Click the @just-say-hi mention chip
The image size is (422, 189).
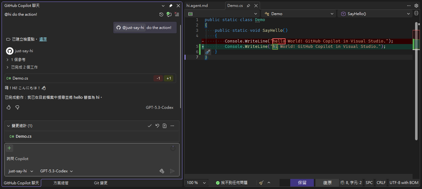tap(130, 28)
